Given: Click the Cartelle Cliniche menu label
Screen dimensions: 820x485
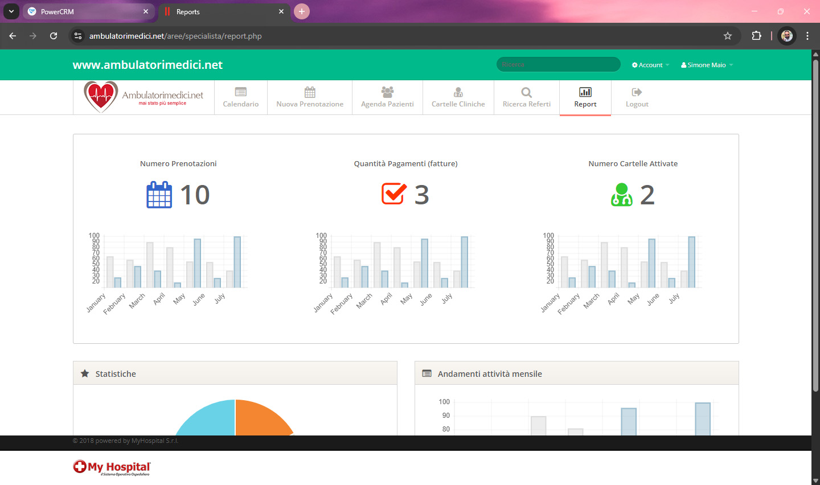Looking at the screenshot, I should point(458,104).
